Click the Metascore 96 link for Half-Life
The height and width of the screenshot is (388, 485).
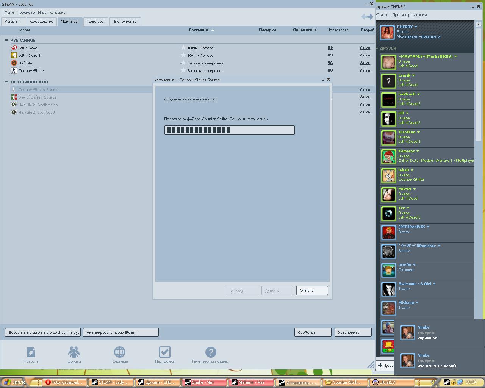(330, 63)
